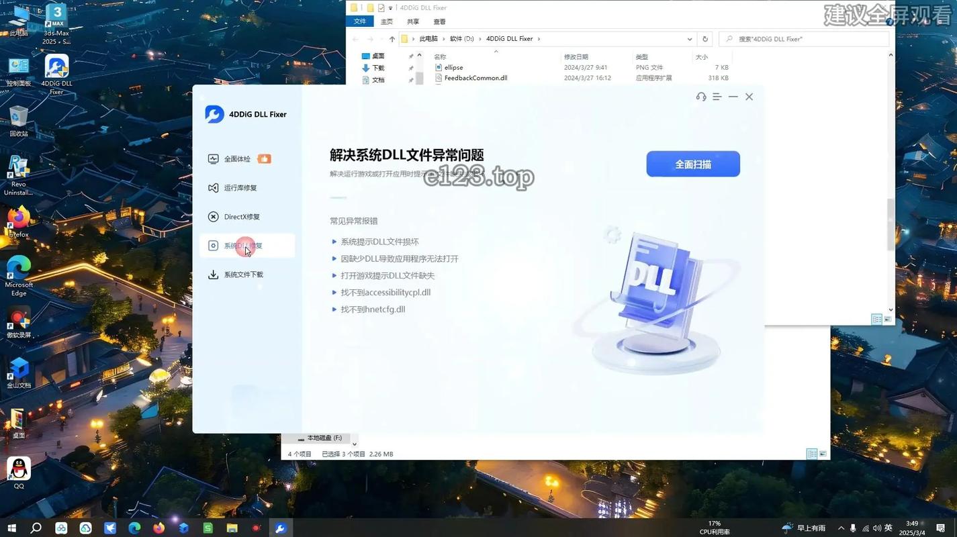Open File Explorer from the taskbar

[232, 528]
